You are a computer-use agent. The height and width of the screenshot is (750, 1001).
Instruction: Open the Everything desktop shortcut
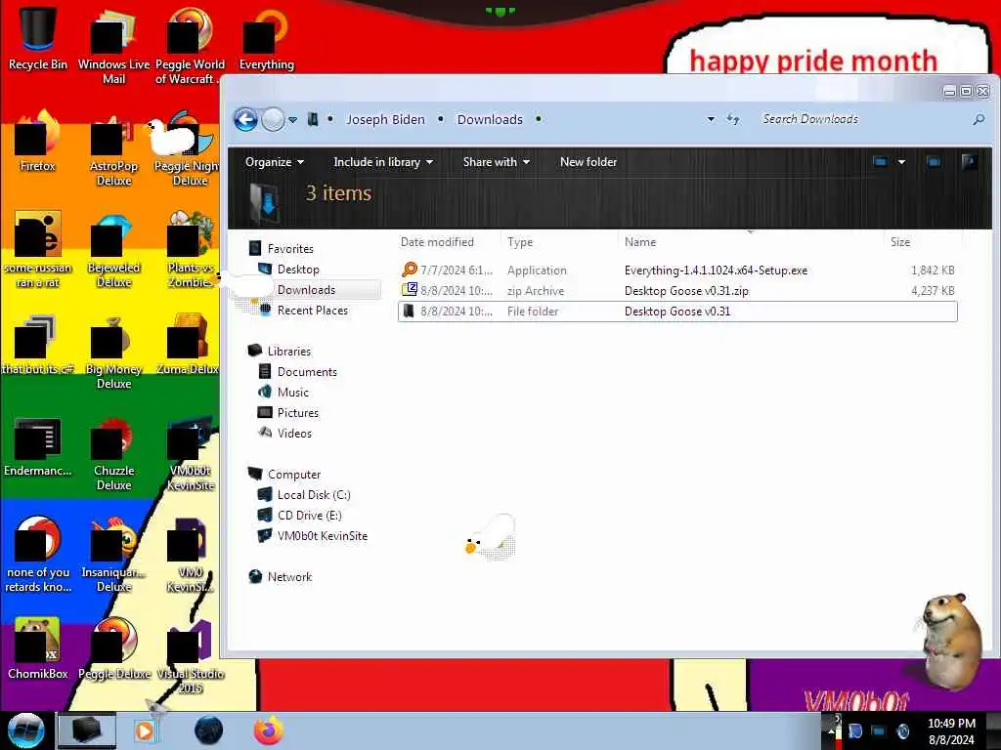pos(266,38)
